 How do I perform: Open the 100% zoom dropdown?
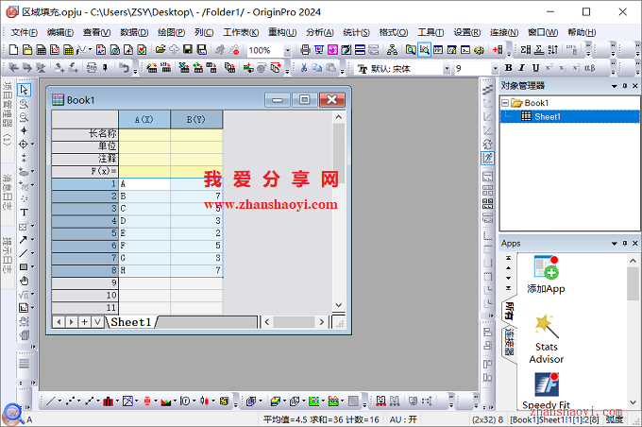[x=287, y=50]
